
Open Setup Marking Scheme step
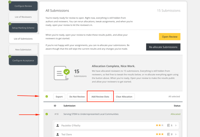[23, 28]
